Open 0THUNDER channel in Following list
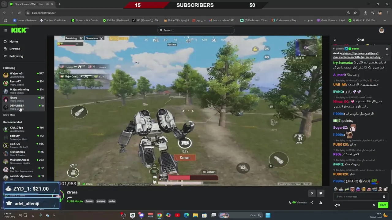The width and height of the screenshot is (392, 220). click(x=23, y=107)
